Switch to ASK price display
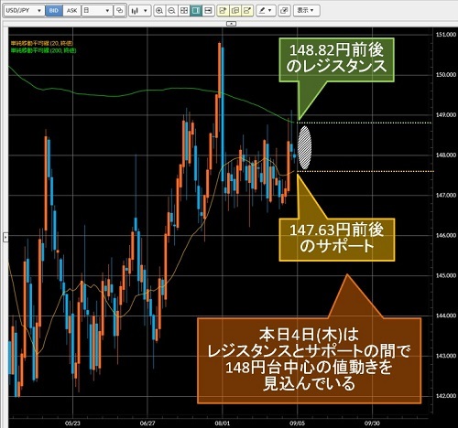 (71, 11)
